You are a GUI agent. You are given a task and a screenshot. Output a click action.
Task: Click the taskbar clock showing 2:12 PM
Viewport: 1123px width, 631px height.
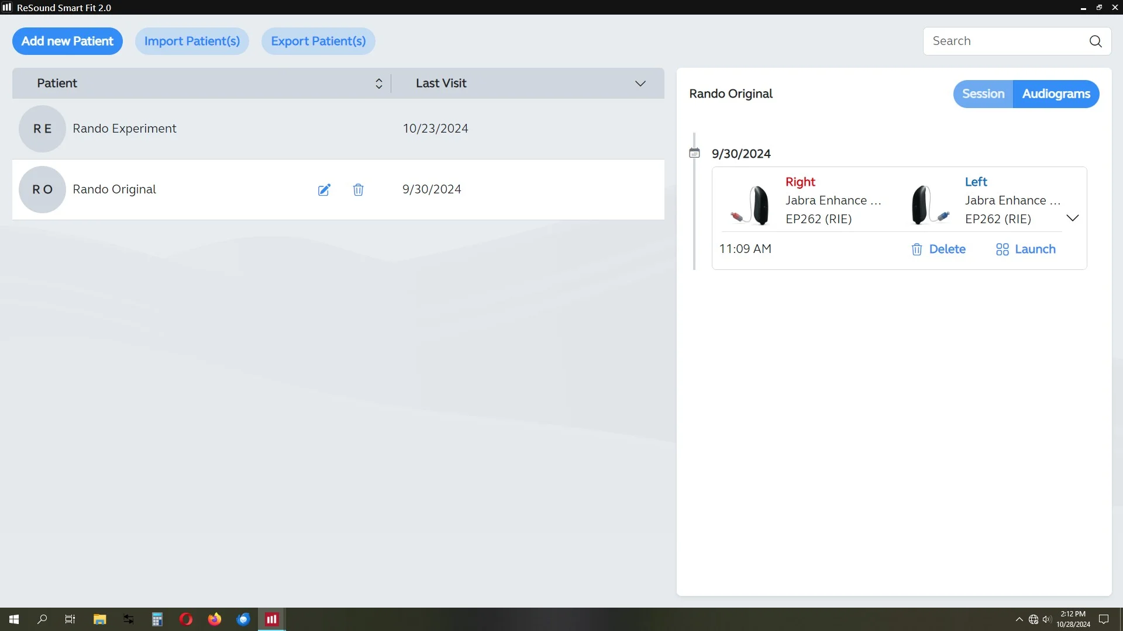click(x=1073, y=619)
